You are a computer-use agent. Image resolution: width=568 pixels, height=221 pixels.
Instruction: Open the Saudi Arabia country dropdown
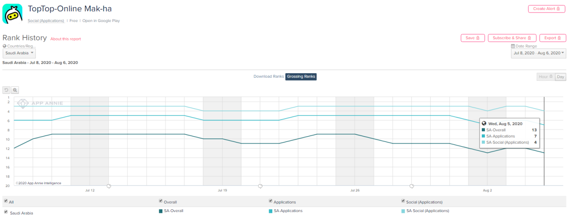19,53
